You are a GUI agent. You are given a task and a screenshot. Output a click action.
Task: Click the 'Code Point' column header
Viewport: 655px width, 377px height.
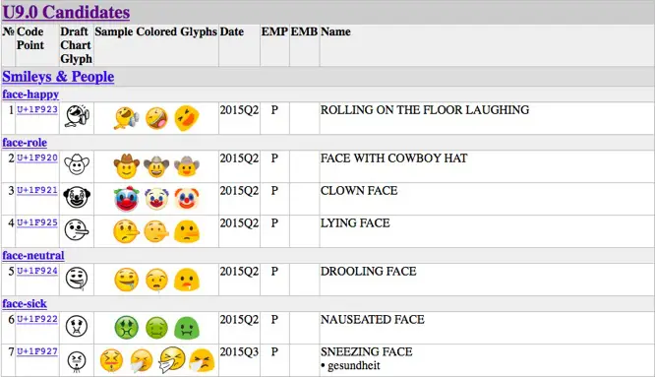[30, 38]
